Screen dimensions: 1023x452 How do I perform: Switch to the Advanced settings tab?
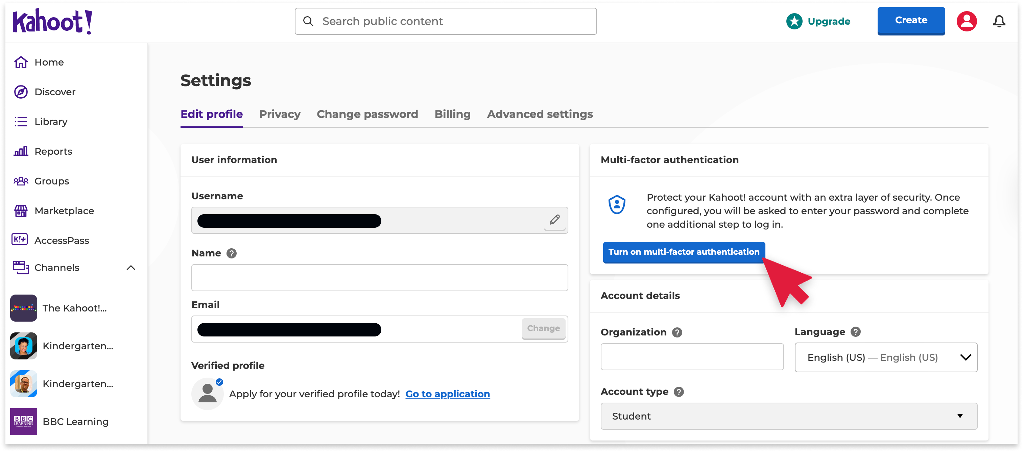tap(540, 114)
